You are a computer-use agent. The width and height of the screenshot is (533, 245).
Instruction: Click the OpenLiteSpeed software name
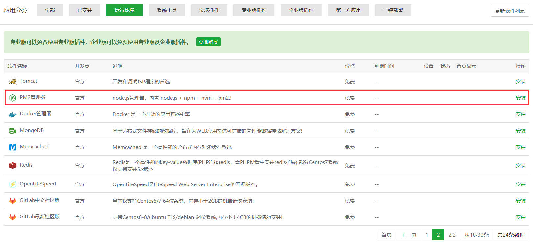tap(38, 184)
